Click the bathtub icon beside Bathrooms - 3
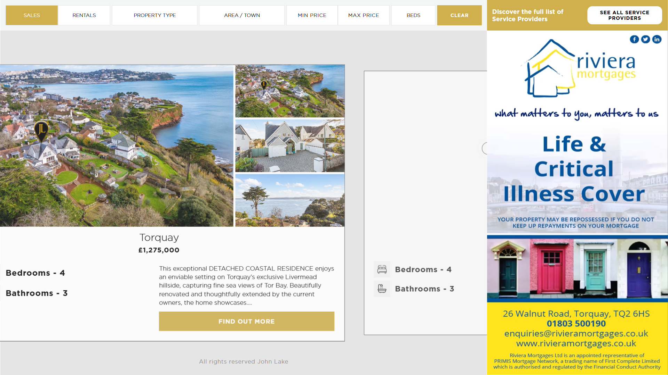668x375 pixels. 382,289
